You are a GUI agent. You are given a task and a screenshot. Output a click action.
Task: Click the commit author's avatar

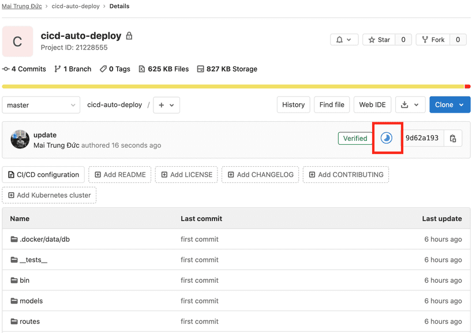click(20, 139)
